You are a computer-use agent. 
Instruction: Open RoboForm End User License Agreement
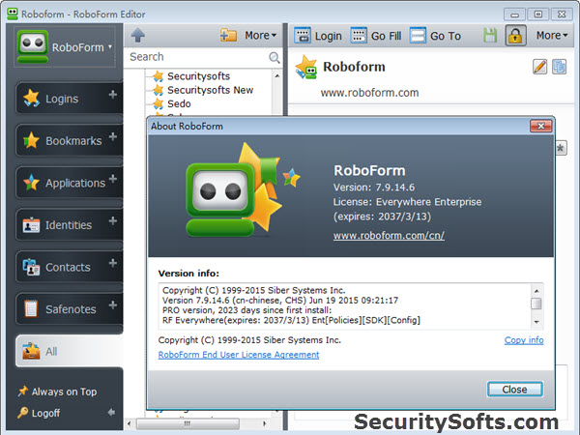(239, 355)
